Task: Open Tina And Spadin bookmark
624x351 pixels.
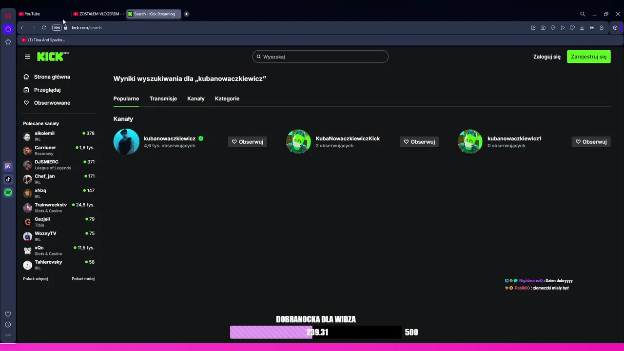Action: point(43,40)
